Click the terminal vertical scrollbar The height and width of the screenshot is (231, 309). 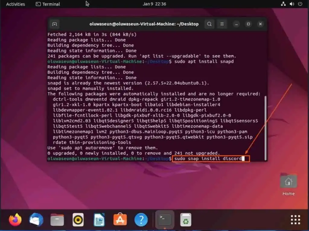(x=266, y=128)
